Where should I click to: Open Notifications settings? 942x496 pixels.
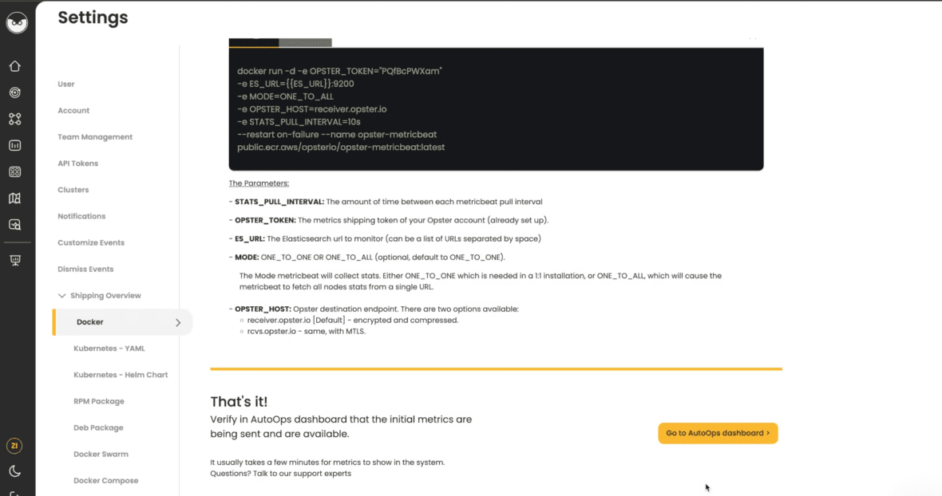[x=81, y=216]
